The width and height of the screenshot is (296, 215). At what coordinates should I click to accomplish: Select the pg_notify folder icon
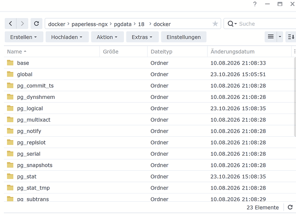(10, 131)
